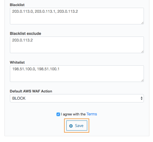Click the Blacklist field label
Image resolution: width=153 pixels, height=142 pixels.
pyautogui.click(x=17, y=5)
